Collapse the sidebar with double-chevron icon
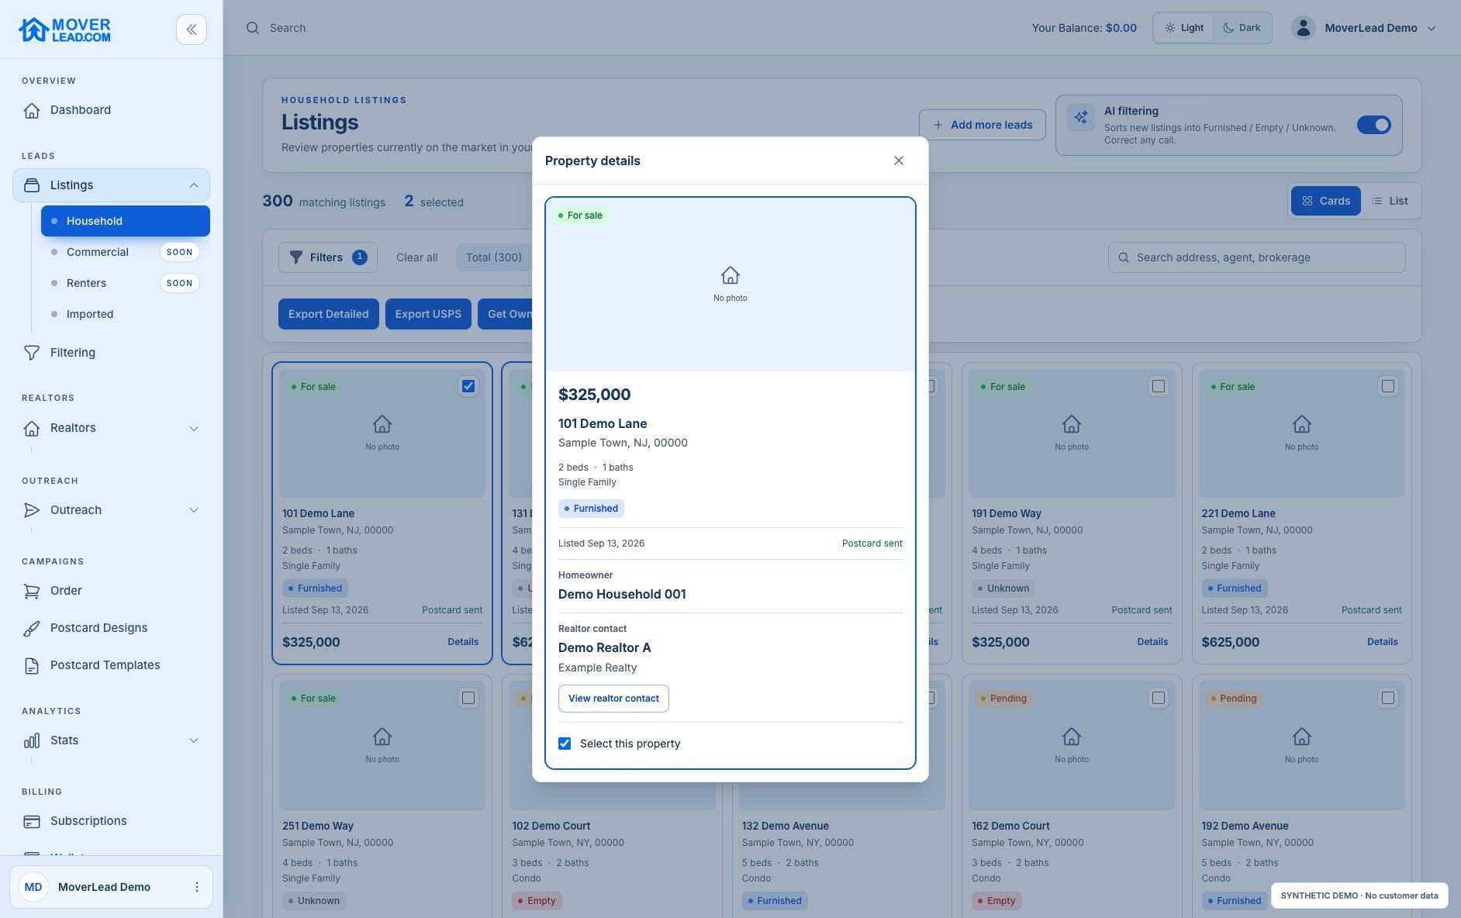This screenshot has width=1461, height=918. 192,29
